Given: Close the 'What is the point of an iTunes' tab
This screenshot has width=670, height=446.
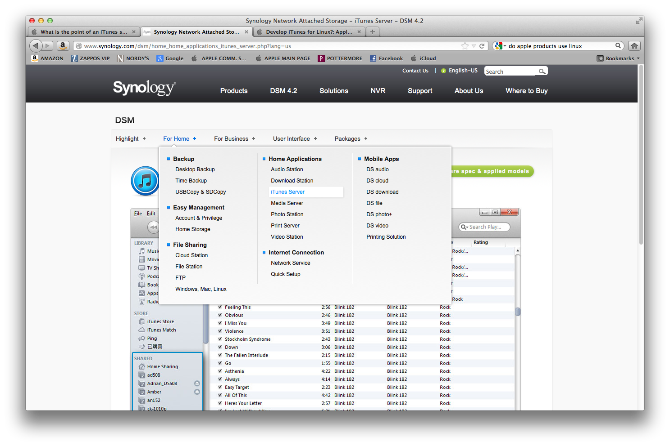Looking at the screenshot, I should pyautogui.click(x=134, y=32).
